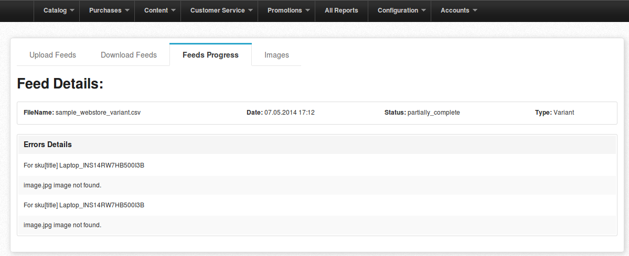Viewport: 629px width, 256px height.
Task: Switch to the Download Feeds tab
Action: (129, 55)
